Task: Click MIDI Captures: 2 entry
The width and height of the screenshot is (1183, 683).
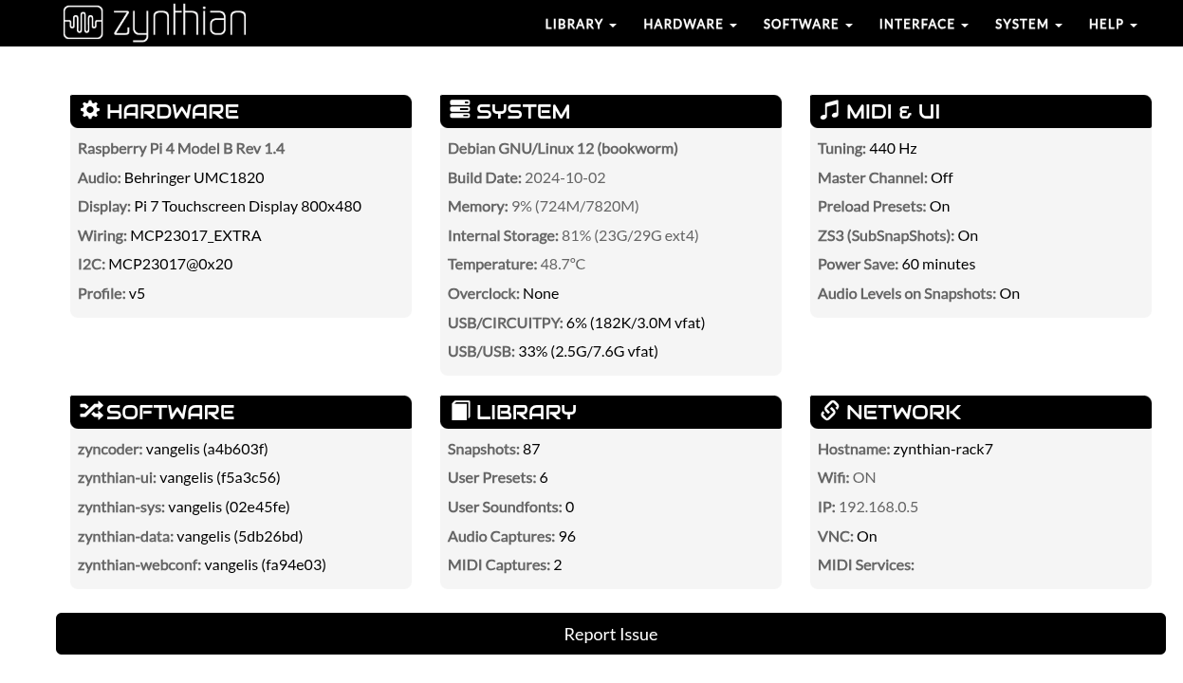Action: 505,564
